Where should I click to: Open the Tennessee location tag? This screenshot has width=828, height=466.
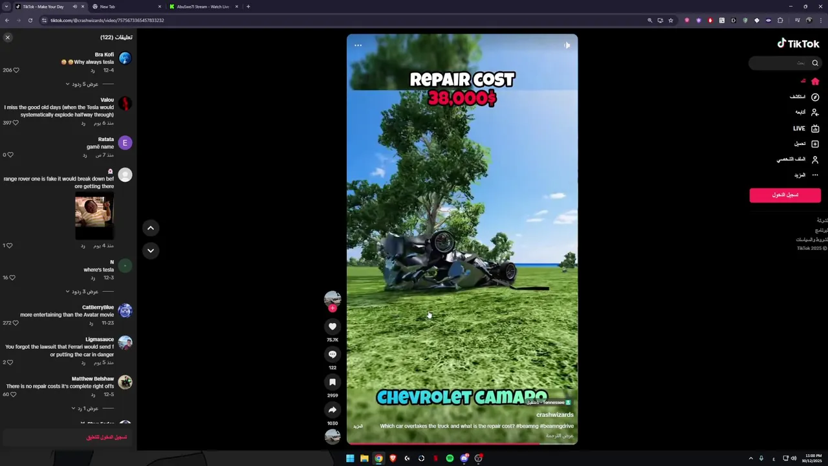point(549,403)
